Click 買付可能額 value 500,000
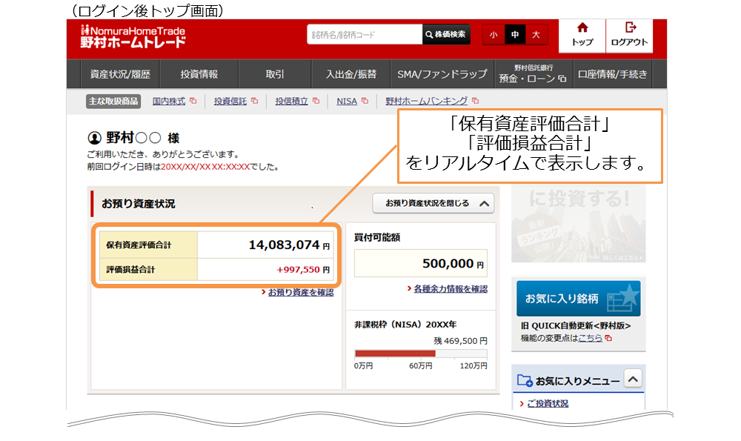The image size is (741, 441). tap(448, 263)
